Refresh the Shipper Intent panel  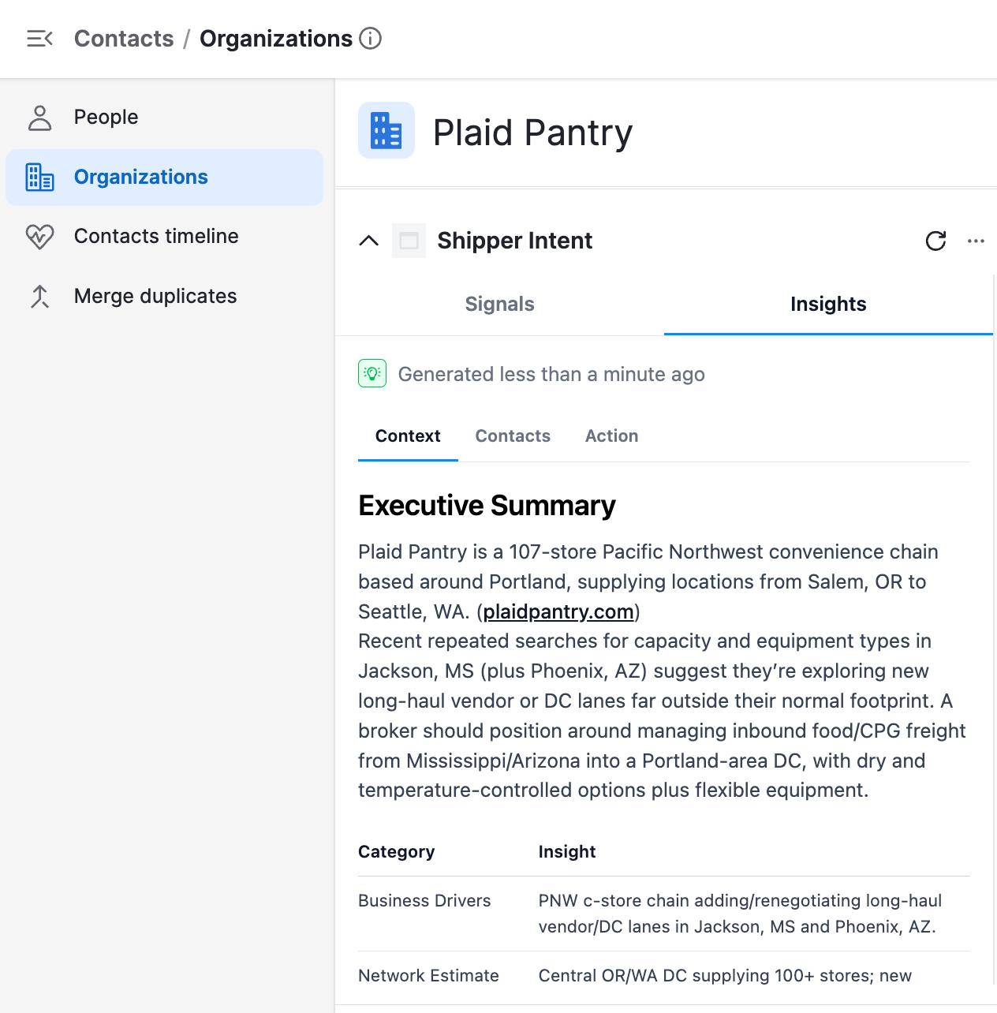935,241
